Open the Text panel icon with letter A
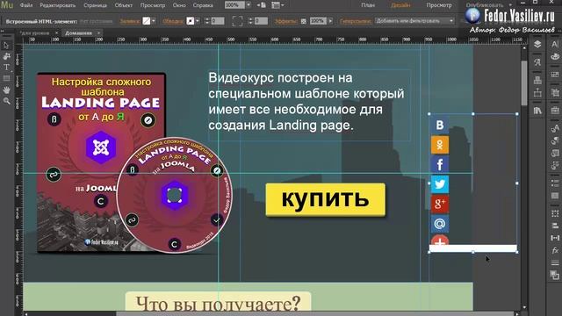562x316 pixels. [x=555, y=45]
